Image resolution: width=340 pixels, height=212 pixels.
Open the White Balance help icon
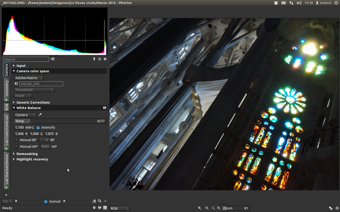[105, 108]
